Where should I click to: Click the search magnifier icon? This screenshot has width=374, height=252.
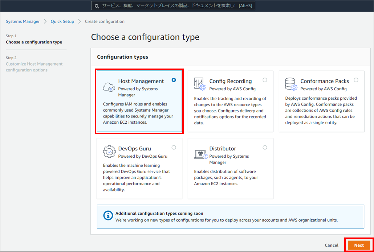point(97,6)
